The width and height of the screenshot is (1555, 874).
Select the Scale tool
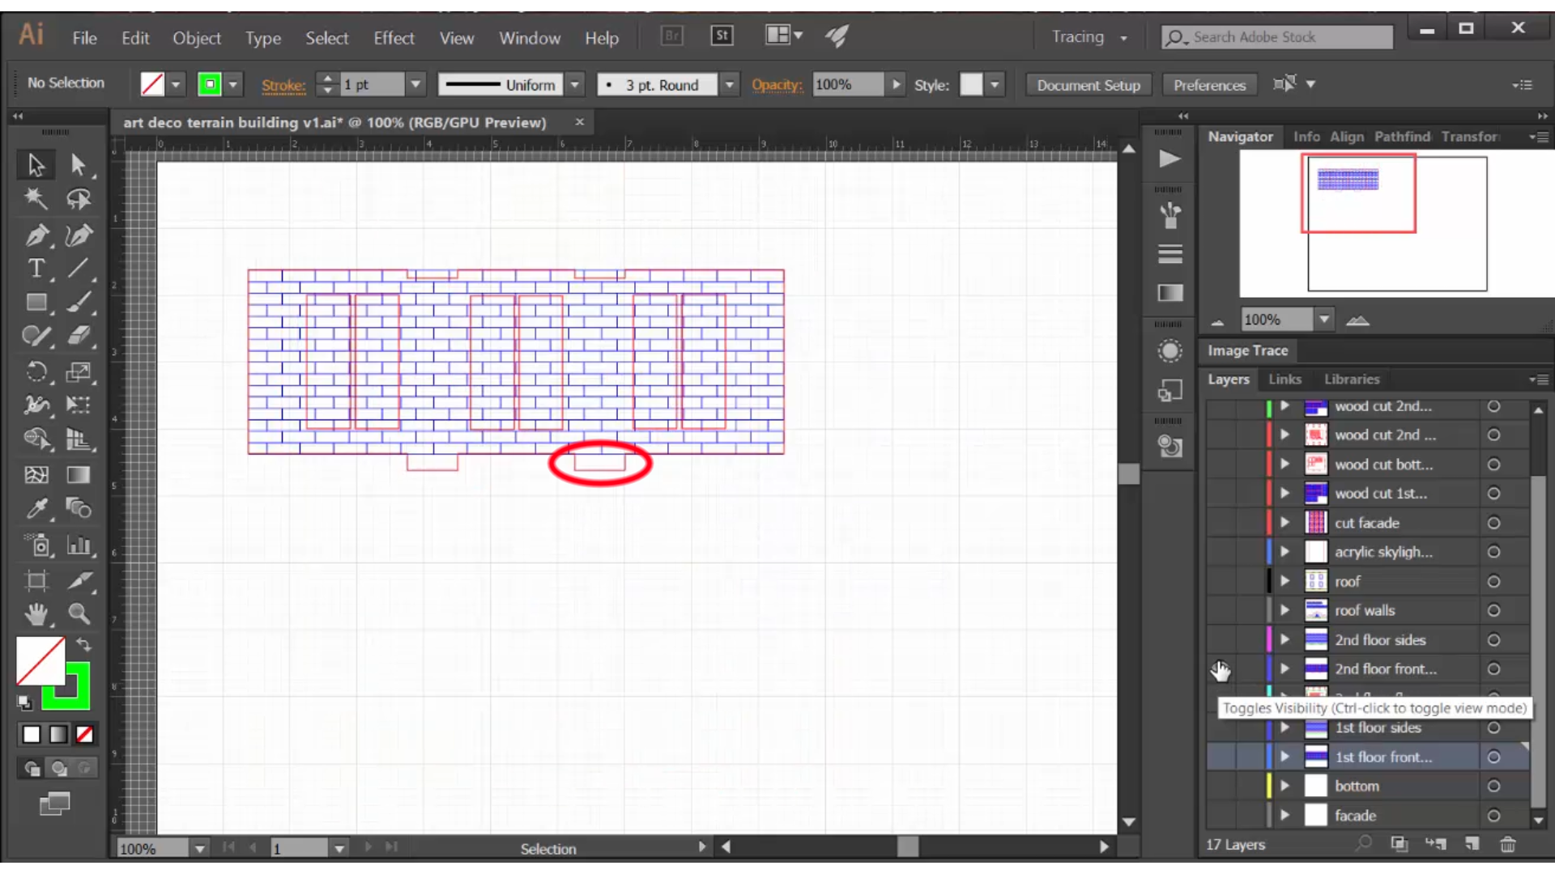pyautogui.click(x=79, y=371)
